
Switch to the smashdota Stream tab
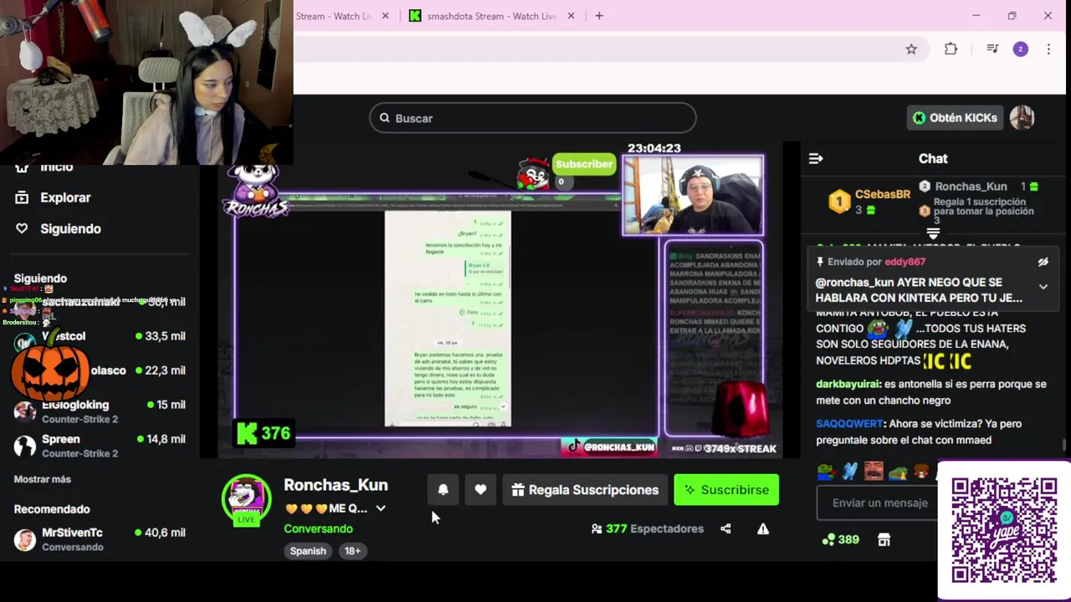tap(492, 16)
